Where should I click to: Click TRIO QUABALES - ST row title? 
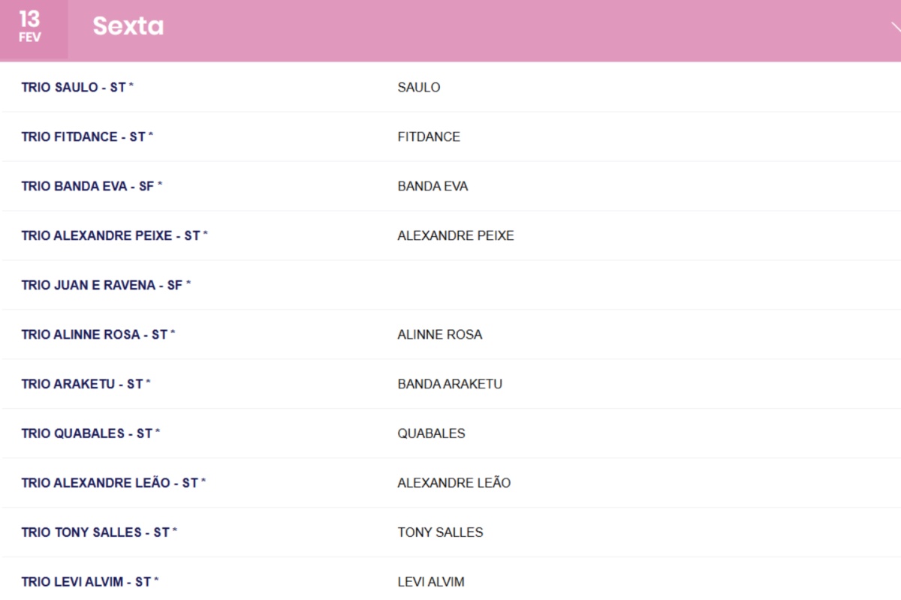pos(90,433)
